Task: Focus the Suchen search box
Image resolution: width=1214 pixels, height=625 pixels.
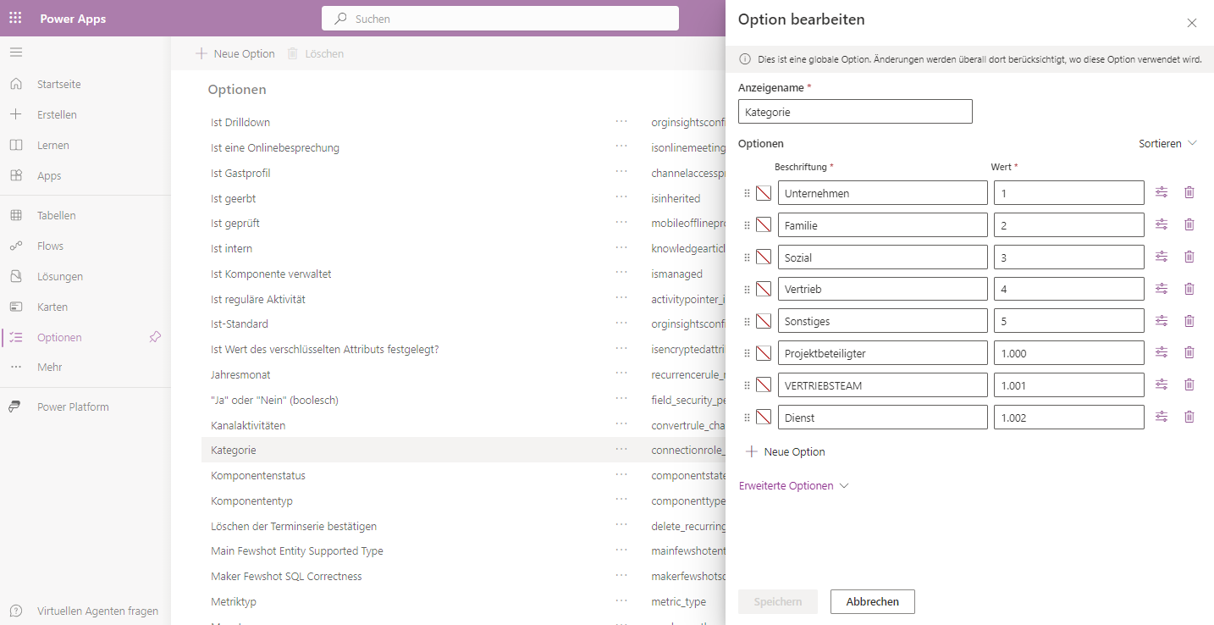Action: [499, 19]
